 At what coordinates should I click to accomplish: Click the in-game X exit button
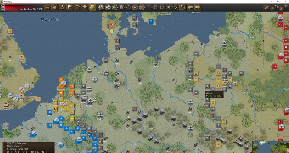click(x=286, y=6)
